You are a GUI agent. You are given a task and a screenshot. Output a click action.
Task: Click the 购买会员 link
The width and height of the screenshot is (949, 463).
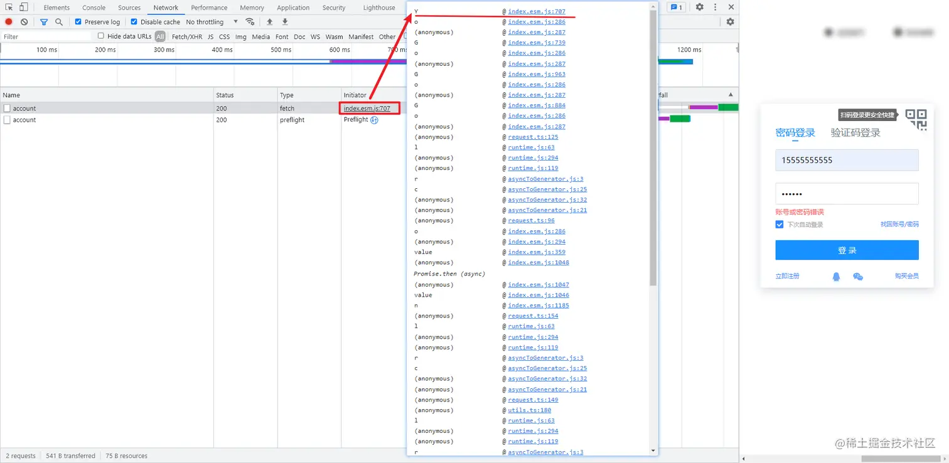(x=907, y=276)
